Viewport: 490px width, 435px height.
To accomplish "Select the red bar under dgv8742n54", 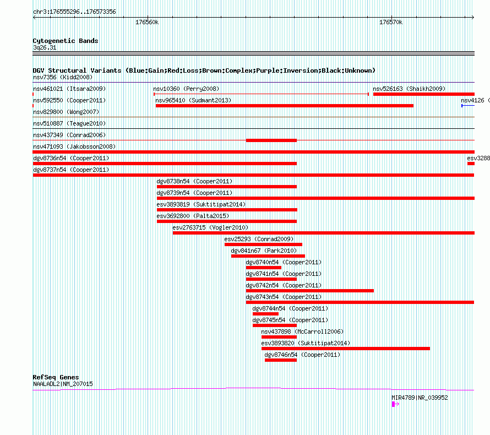I will pyautogui.click(x=309, y=291).
